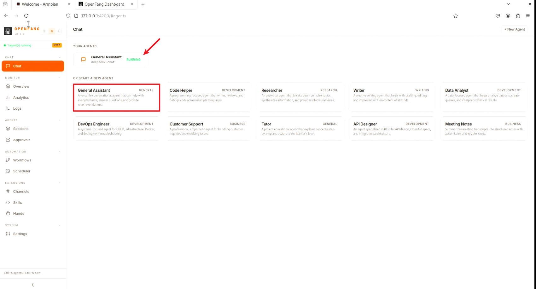Image resolution: width=536 pixels, height=289 pixels.
Task: Open the Analytics page
Action: (x=21, y=97)
